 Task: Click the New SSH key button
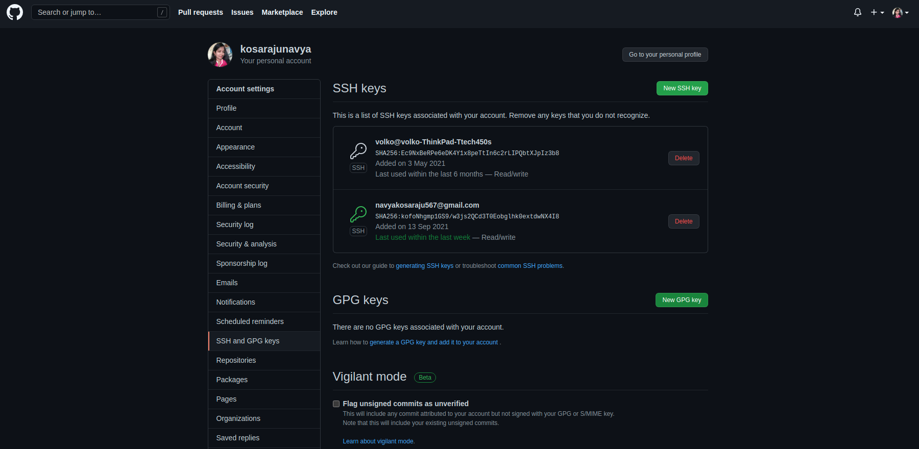(x=682, y=88)
